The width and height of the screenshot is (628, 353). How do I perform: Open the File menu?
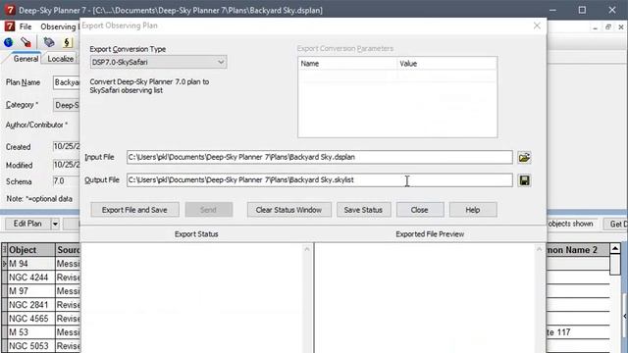click(26, 26)
